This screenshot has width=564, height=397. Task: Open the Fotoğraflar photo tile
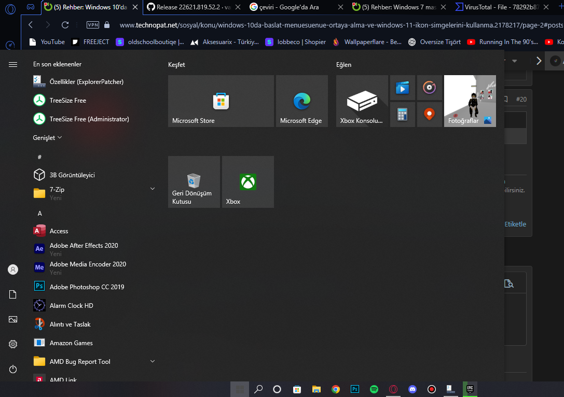click(470, 101)
